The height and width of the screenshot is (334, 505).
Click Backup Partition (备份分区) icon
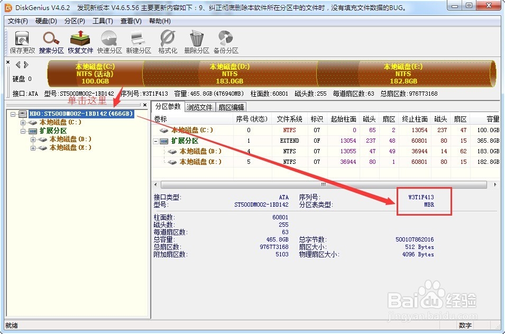(x=226, y=42)
